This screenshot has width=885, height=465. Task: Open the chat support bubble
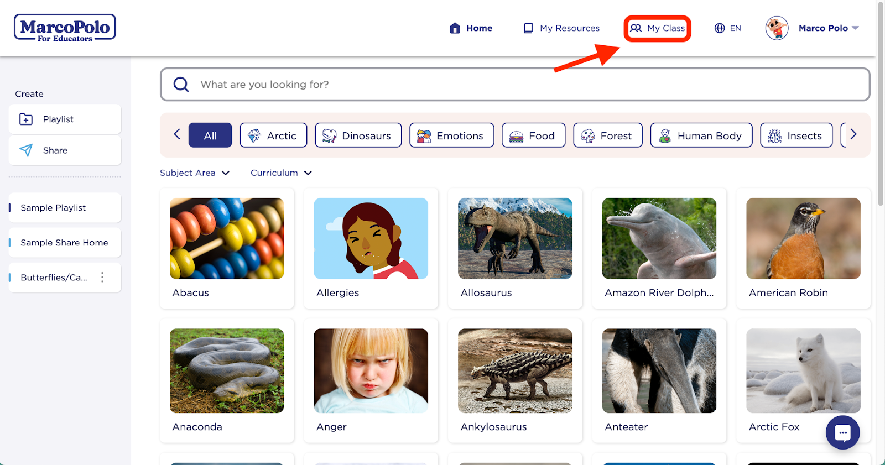[842, 432]
